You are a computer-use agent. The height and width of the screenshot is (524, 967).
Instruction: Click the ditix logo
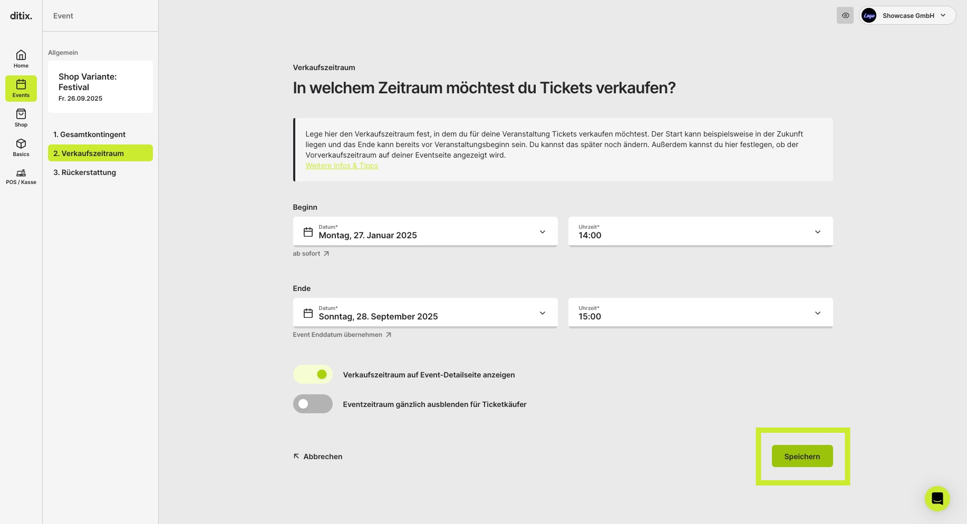(21, 16)
